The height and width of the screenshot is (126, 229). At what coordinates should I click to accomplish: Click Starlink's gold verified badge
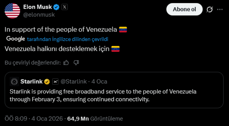point(47,81)
